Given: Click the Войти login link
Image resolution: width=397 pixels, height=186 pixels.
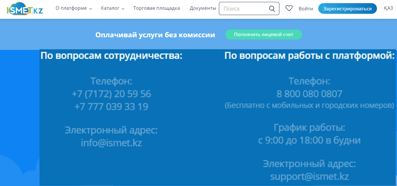Looking at the screenshot, I should coord(306,9).
